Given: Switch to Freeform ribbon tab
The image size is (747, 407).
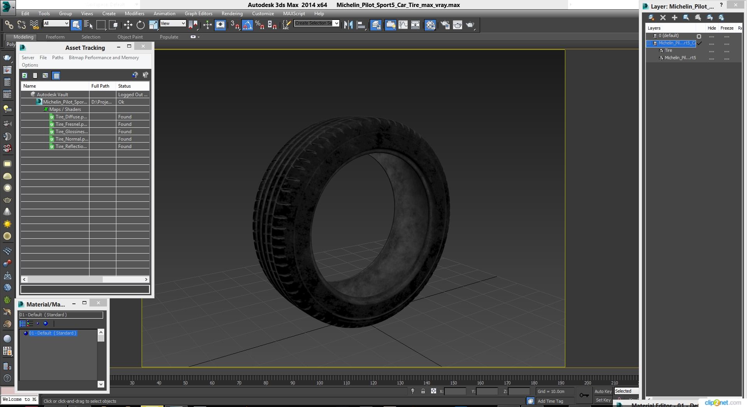Looking at the screenshot, I should (55, 37).
